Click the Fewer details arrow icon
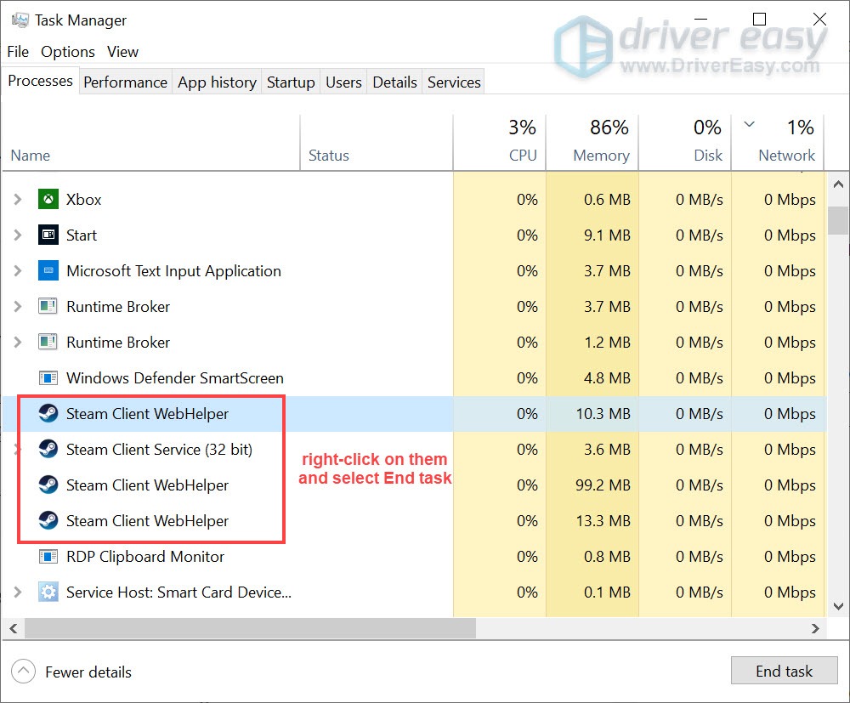The width and height of the screenshot is (850, 703). pos(23,672)
